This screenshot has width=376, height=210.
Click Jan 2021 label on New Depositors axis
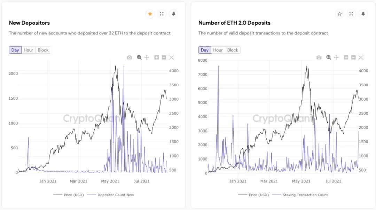48,181
